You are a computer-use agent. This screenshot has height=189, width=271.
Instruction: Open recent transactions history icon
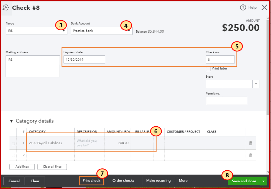tap(6, 8)
